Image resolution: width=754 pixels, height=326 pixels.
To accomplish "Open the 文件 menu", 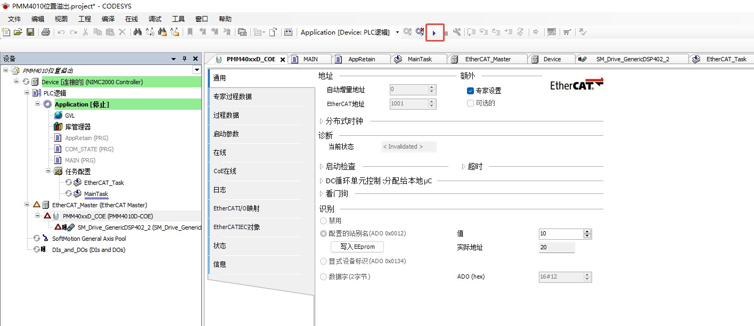I will (x=14, y=19).
